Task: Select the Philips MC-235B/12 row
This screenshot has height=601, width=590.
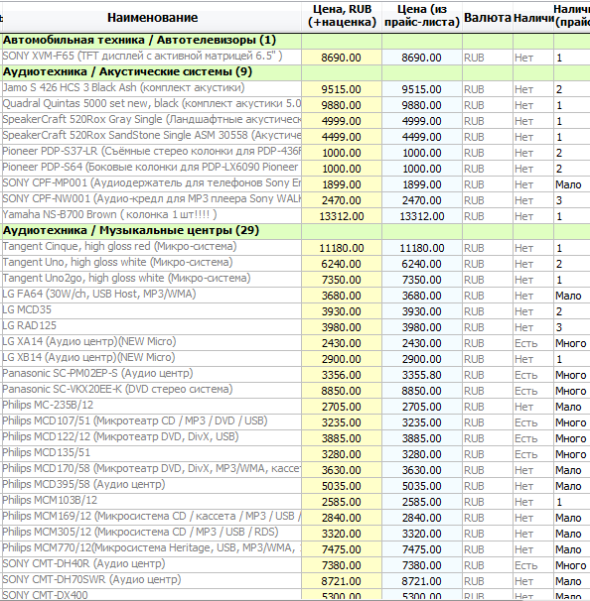Action: click(295, 407)
